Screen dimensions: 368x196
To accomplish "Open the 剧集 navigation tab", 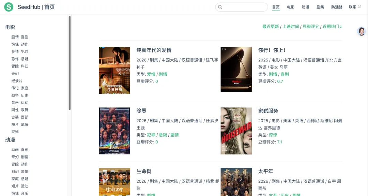I will point(320,7).
